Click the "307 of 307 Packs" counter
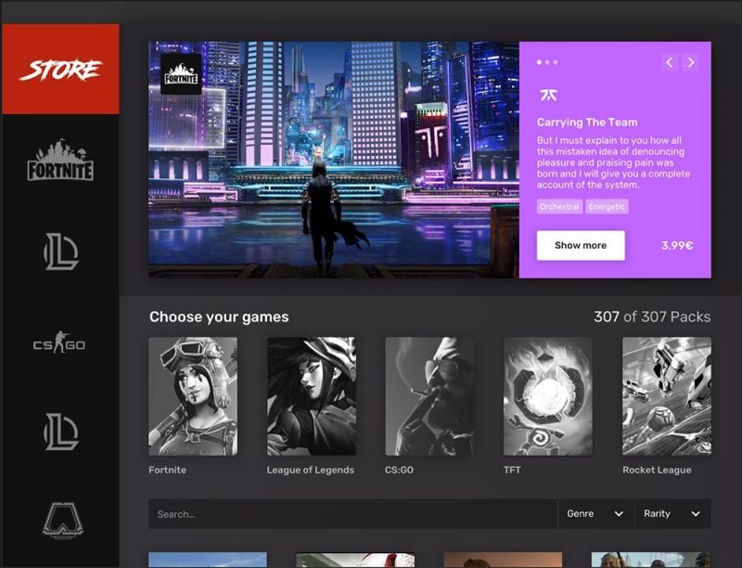 652,316
